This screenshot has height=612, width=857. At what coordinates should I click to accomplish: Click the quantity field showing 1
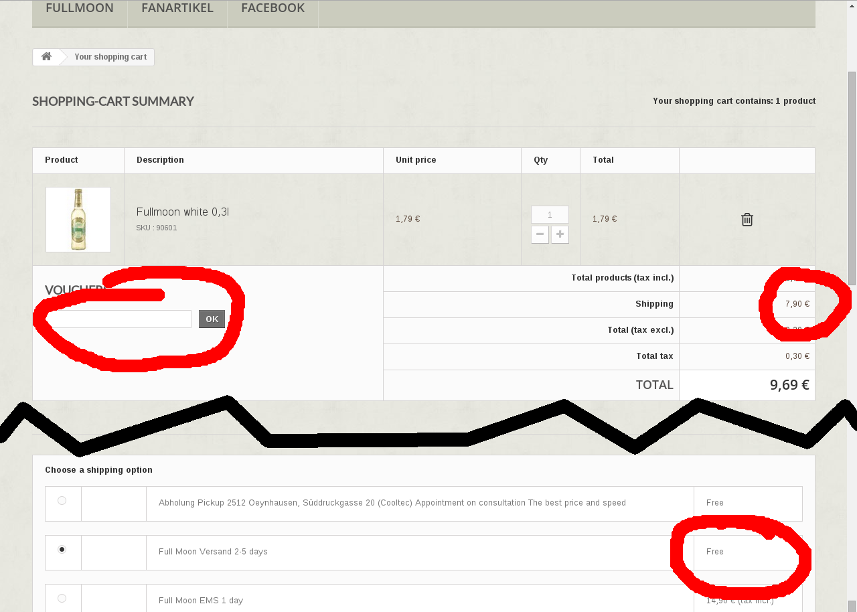pyautogui.click(x=550, y=214)
